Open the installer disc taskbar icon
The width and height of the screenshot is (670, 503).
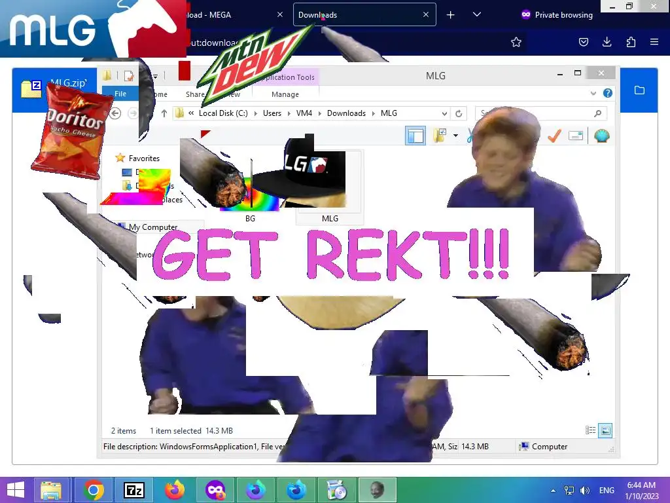(336, 490)
